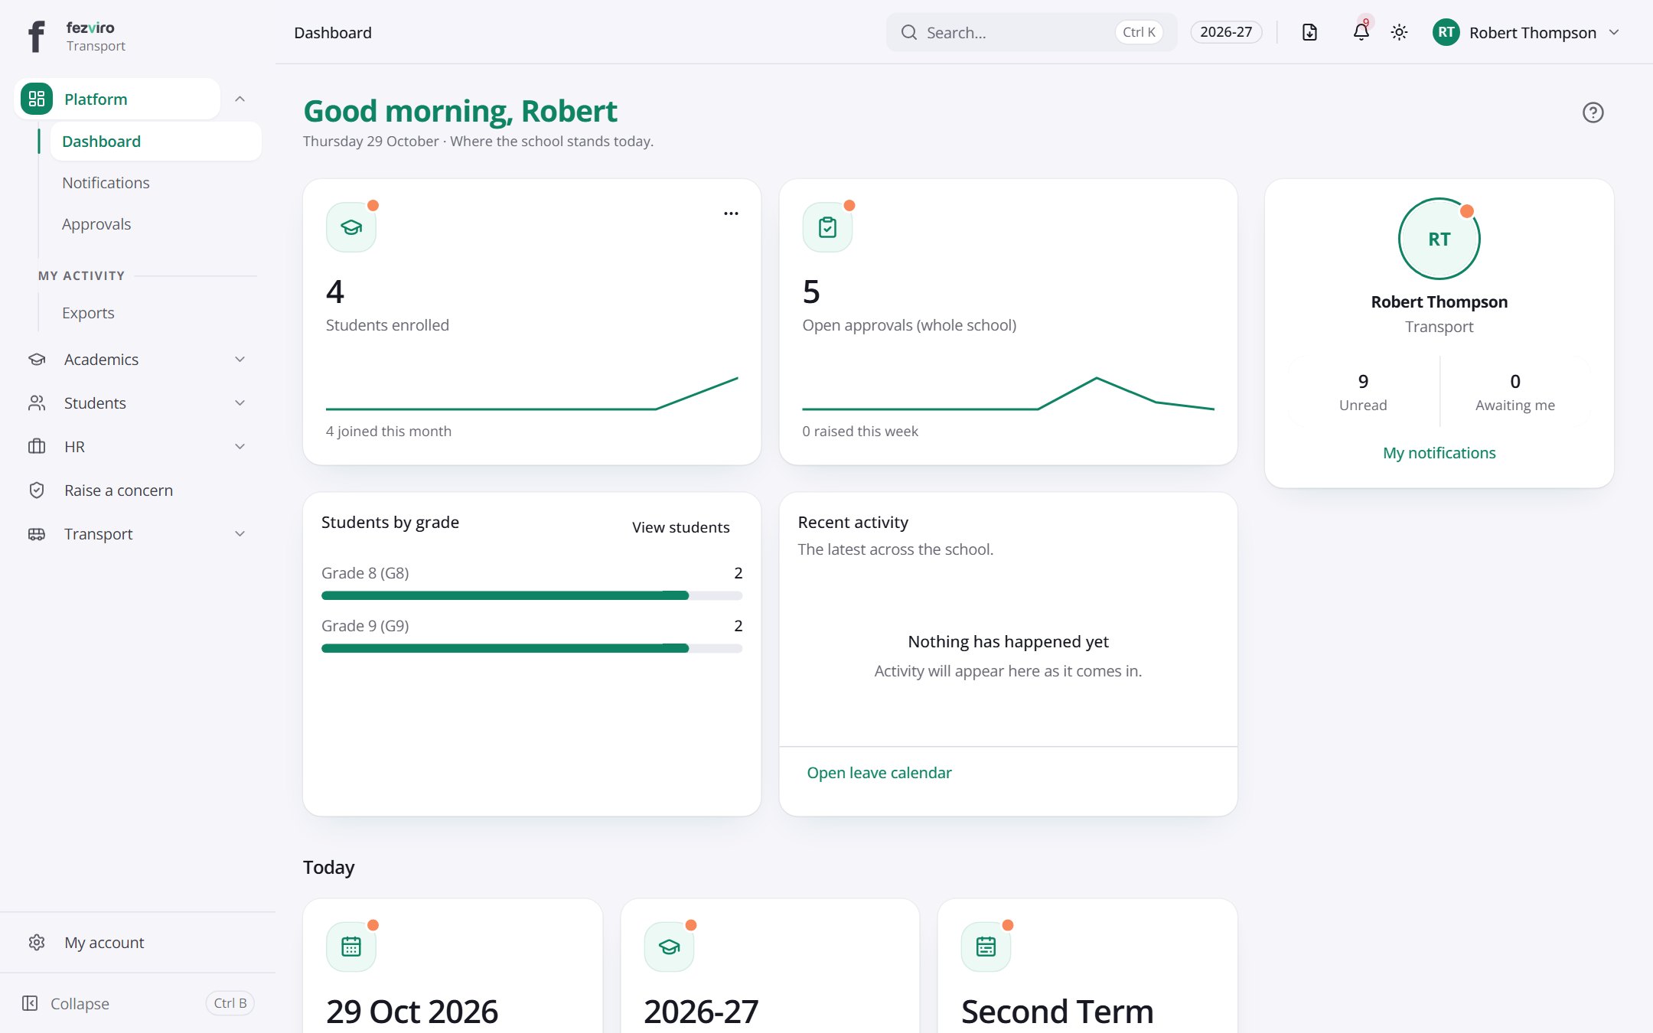Open the exports download icon in header
The width and height of the screenshot is (1653, 1033).
[1309, 32]
